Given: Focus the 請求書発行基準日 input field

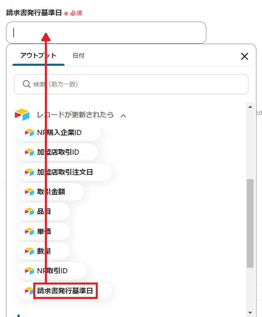Looking at the screenshot, I should 106,32.
